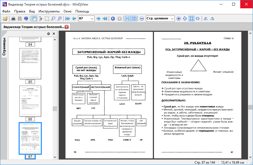Click the 'СТАРАТЕЛЬНЫЙ' box in the diagram

click(81, 87)
